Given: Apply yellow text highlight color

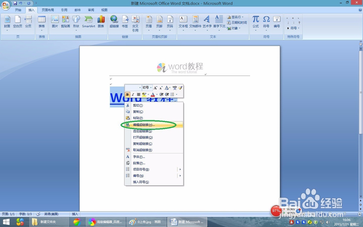Looking at the screenshot, I should (x=144, y=94).
